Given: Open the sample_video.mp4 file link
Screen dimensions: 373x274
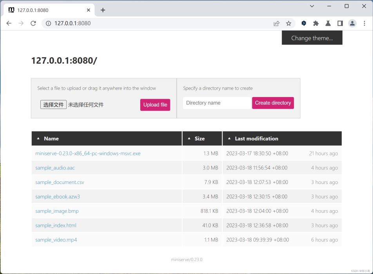Looking at the screenshot, I should click(56, 240).
